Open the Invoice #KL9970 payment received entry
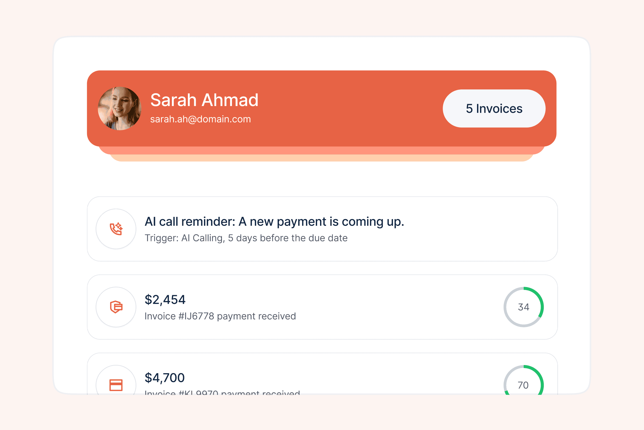The width and height of the screenshot is (644, 430). click(x=222, y=392)
